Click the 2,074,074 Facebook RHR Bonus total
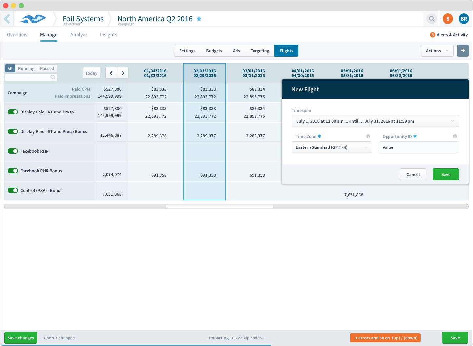473x346 pixels. pyautogui.click(x=112, y=174)
